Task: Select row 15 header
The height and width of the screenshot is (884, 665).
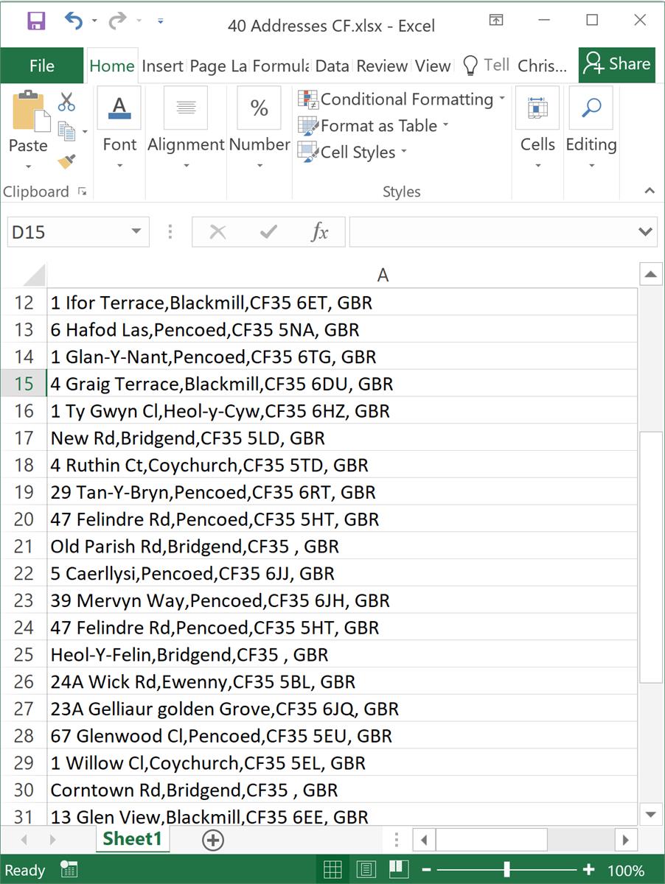Action: click(x=24, y=384)
